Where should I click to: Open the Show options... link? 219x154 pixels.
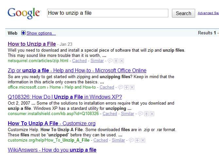41,33
